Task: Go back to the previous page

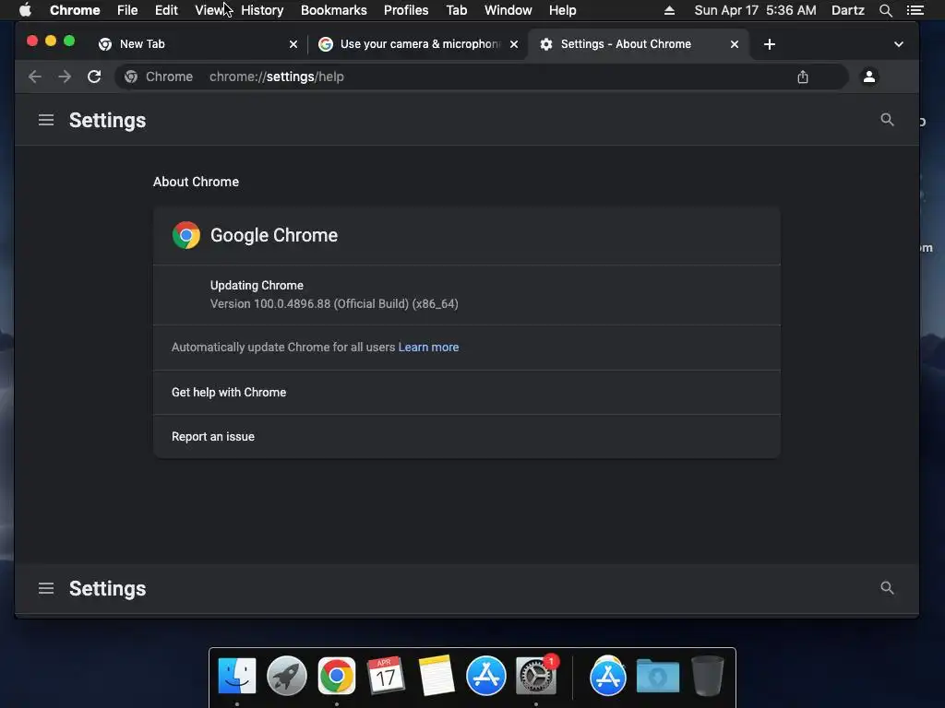Action: 35,77
